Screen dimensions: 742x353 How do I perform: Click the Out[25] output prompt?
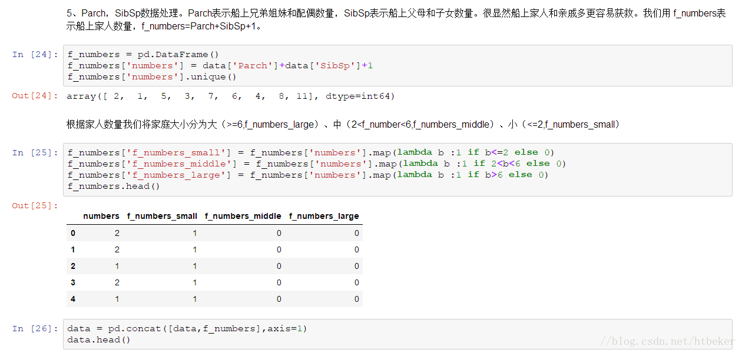tap(35, 206)
